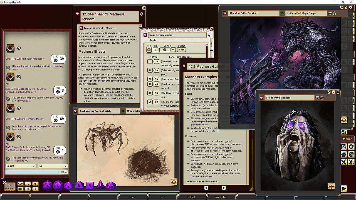Roll the purple d6 die

tap(90, 186)
